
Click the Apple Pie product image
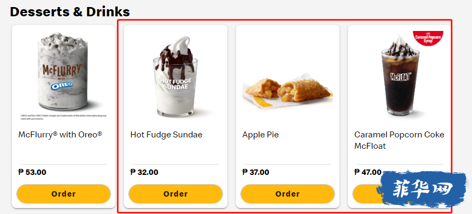click(x=288, y=92)
